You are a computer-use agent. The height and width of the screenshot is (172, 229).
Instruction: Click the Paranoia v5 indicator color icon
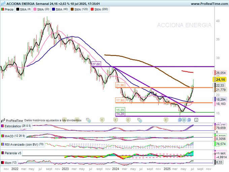(2, 153)
